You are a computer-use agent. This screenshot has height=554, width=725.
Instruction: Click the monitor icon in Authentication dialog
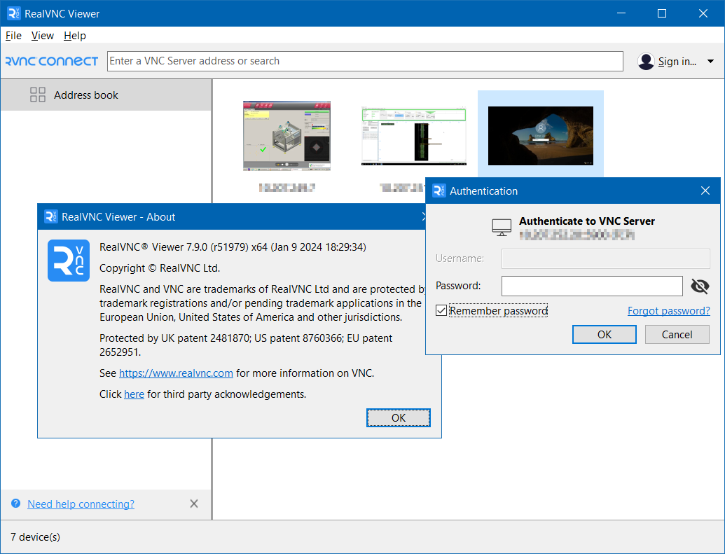pos(502,227)
